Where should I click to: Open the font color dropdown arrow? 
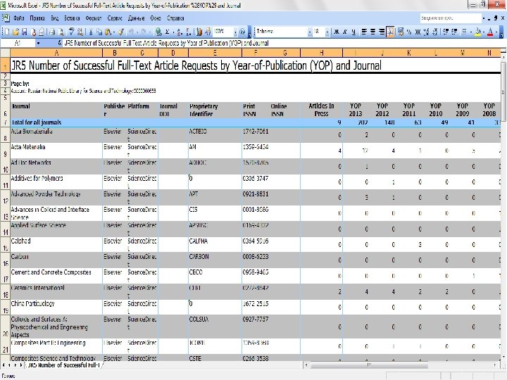point(496,32)
